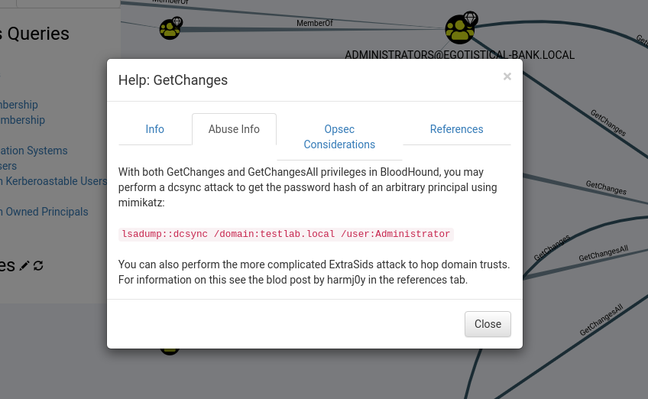
Task: Open the Opsec Considerations tab
Action: (x=339, y=137)
